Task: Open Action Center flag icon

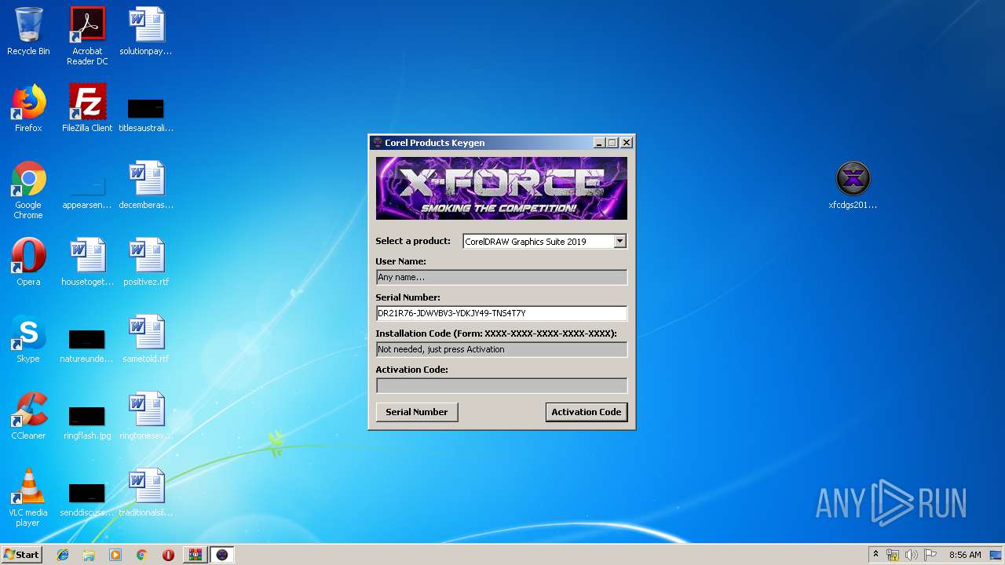Action: [x=930, y=555]
